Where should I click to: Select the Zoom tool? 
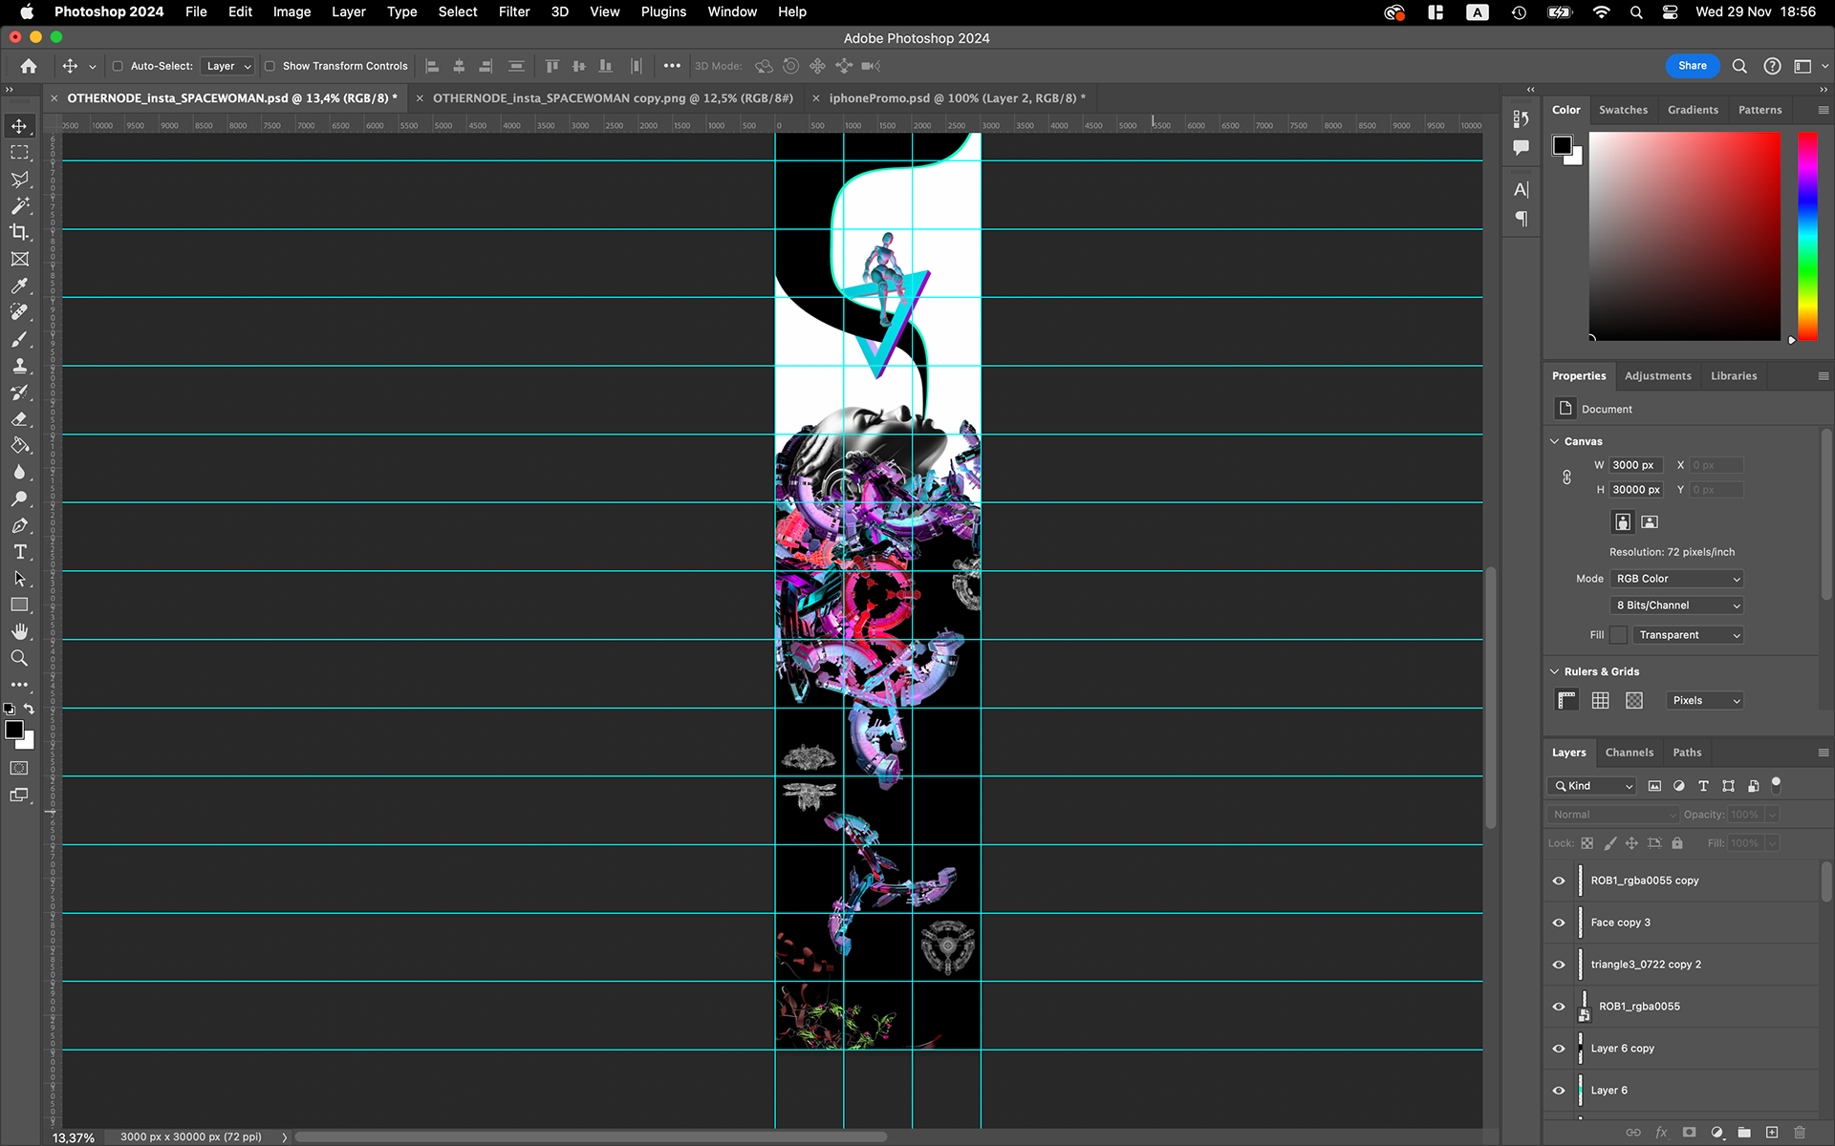coord(19,658)
